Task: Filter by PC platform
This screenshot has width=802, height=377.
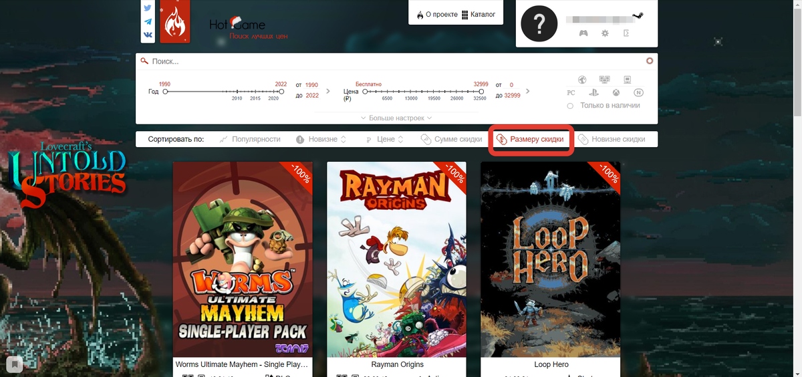Action: click(x=571, y=93)
